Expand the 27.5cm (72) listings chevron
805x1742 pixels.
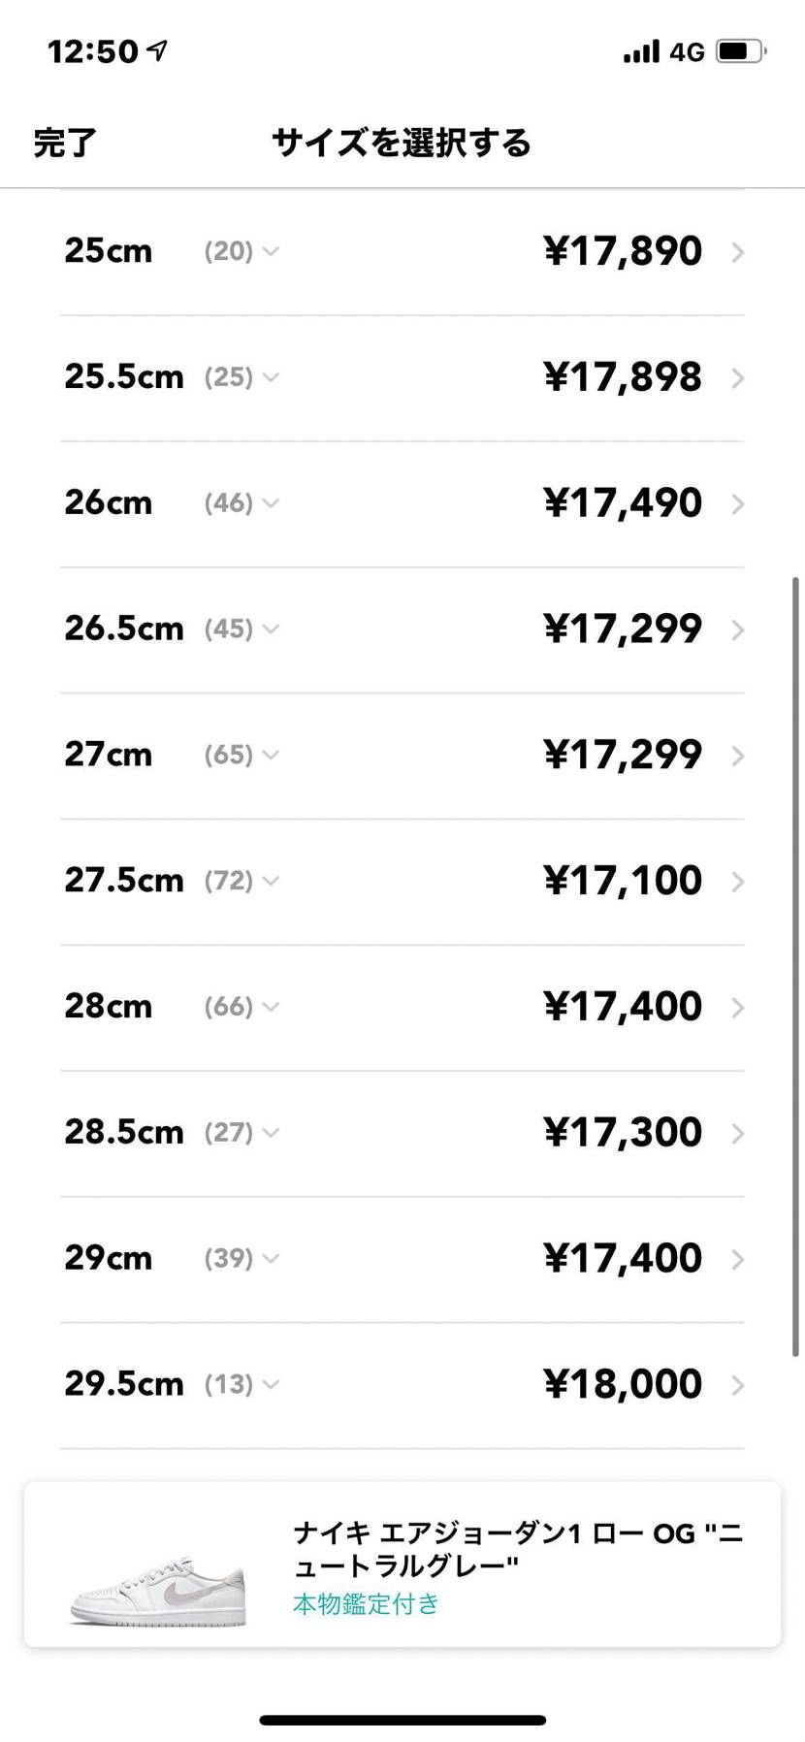(x=271, y=881)
